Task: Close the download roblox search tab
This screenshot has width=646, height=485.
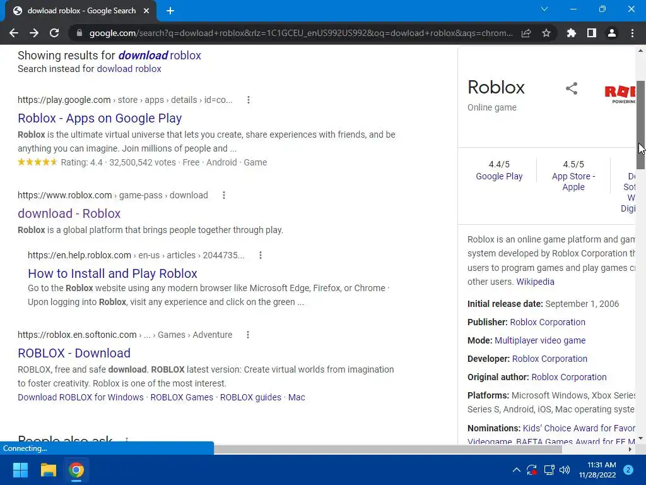Action: coord(146,11)
